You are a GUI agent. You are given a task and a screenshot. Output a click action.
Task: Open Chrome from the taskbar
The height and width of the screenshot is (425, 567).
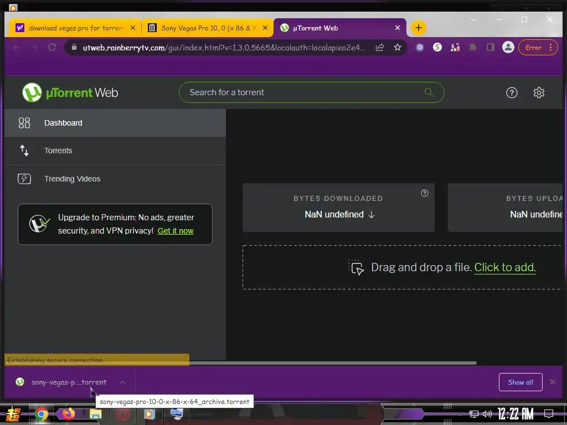[x=41, y=414]
